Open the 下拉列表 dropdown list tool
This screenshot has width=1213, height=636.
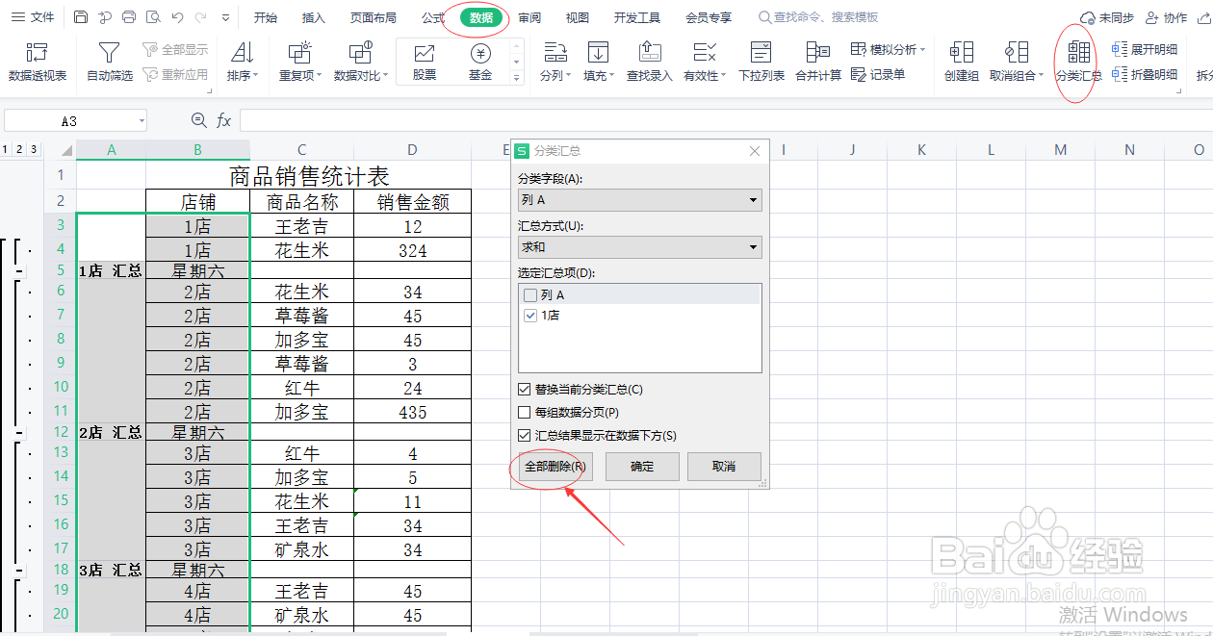point(761,62)
